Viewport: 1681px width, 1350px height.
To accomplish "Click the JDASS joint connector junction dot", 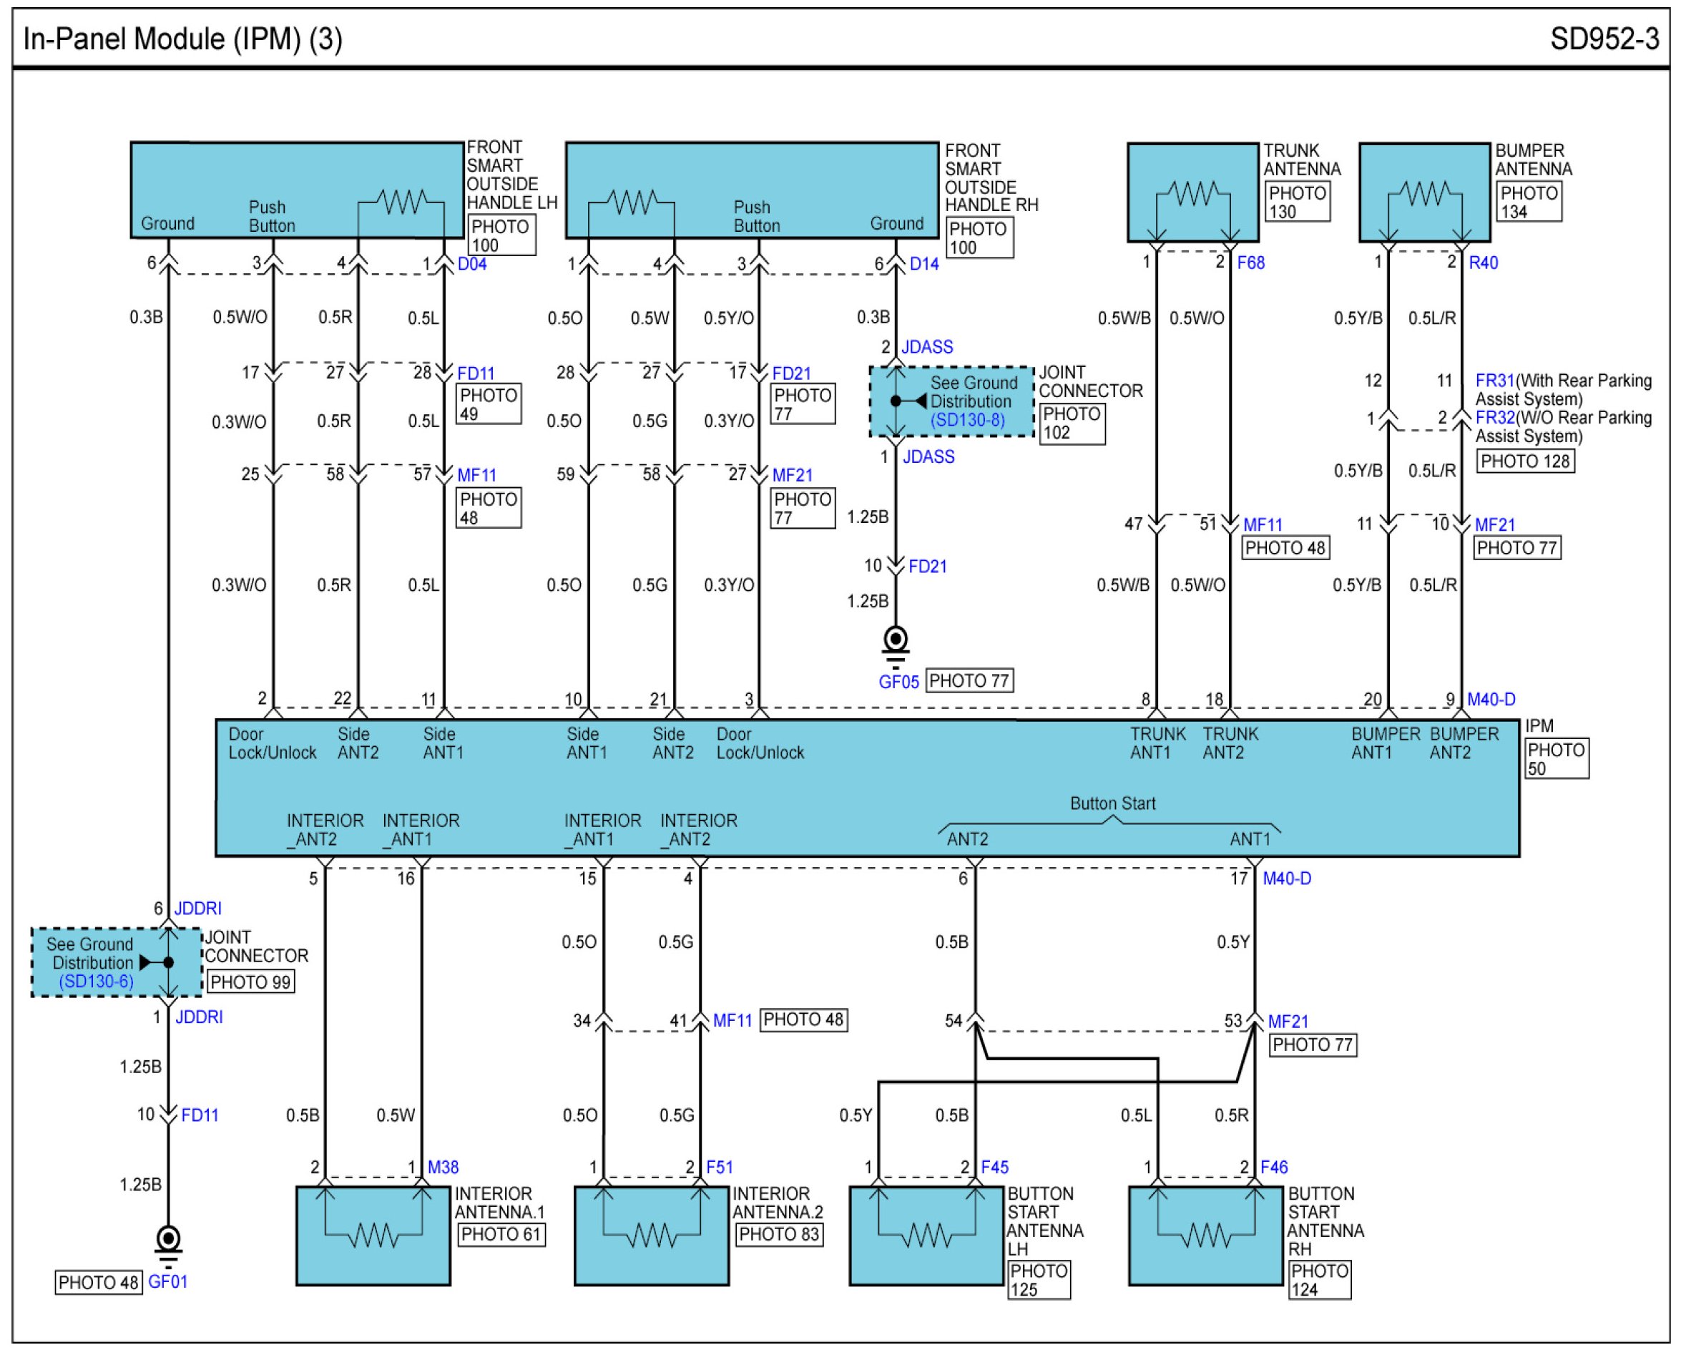I will [x=896, y=401].
